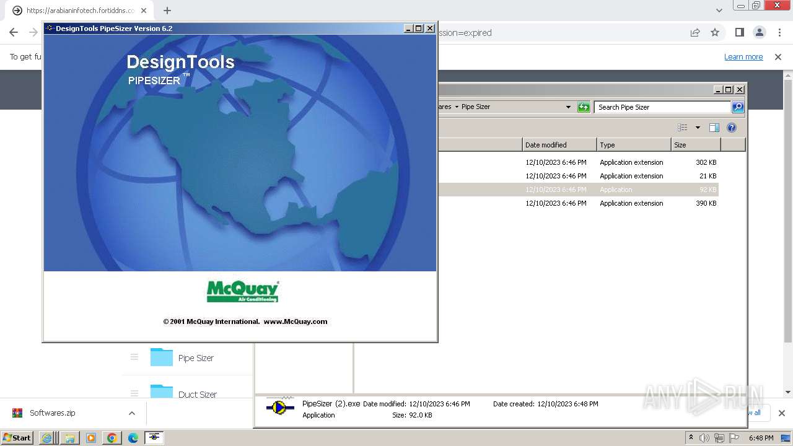Click the Pipe Sizer folder icon
793x446 pixels.
(x=162, y=357)
